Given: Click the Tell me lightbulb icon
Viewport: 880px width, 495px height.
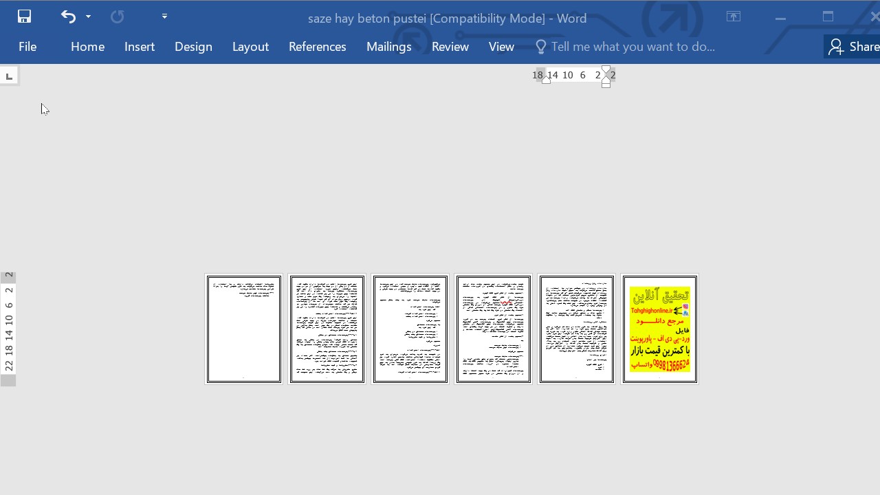Looking at the screenshot, I should point(541,47).
